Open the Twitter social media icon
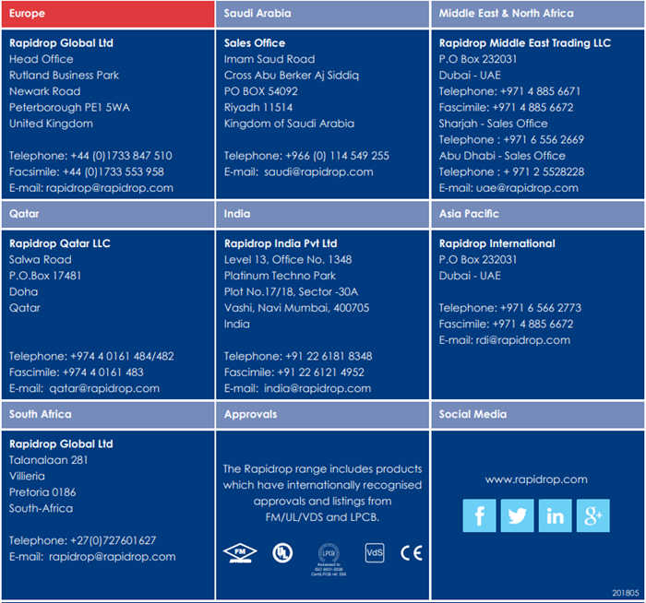This screenshot has height=603, width=646. tap(517, 516)
